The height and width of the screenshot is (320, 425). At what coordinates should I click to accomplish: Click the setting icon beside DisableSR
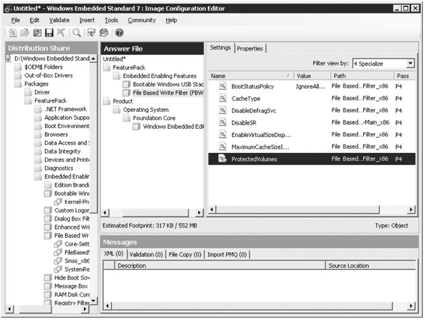click(223, 122)
